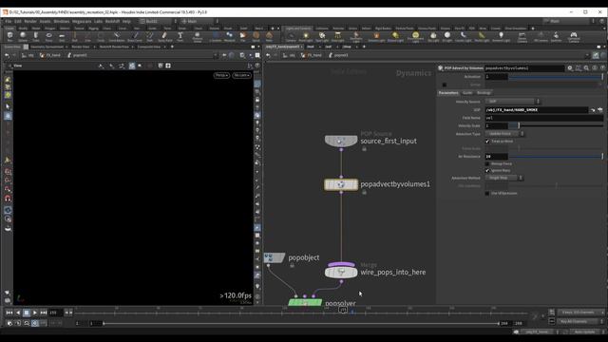Open the Key All Channels dropdown

[580, 321]
